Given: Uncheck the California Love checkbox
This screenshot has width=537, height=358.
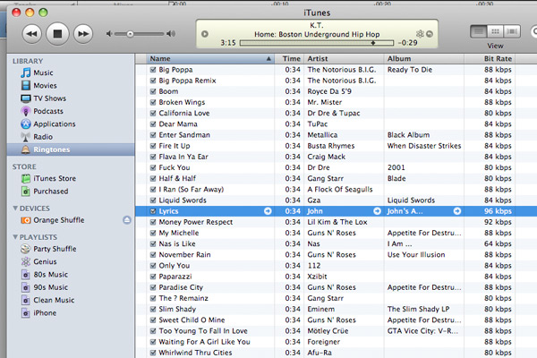Looking at the screenshot, I should pyautogui.click(x=153, y=113).
